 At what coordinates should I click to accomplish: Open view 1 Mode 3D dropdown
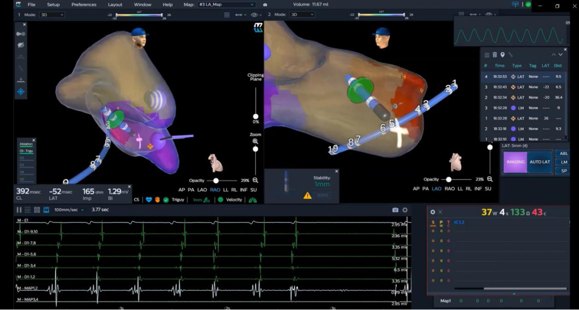50,14
